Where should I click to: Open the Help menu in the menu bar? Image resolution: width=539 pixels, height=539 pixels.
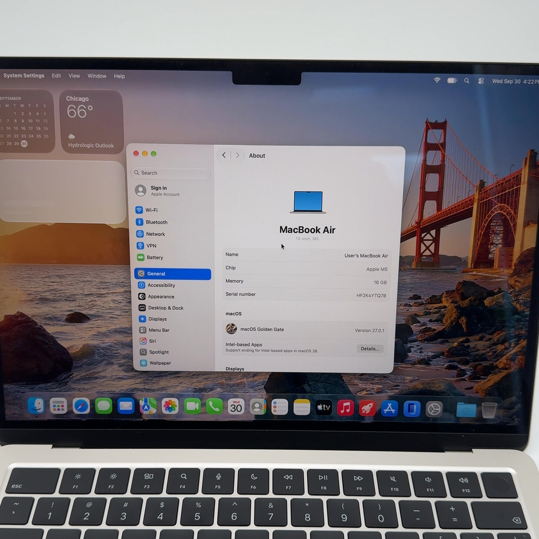tap(119, 76)
